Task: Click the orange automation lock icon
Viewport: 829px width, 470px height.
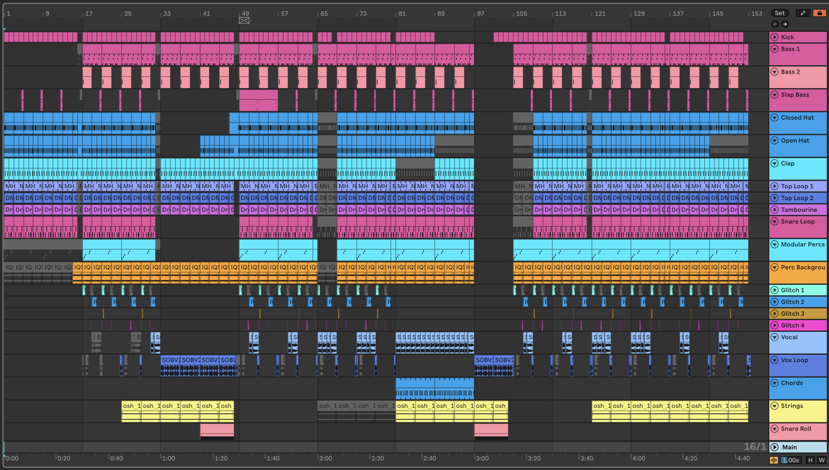Action: 819,13
